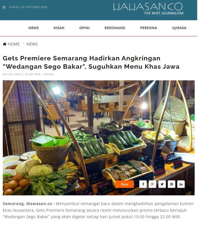
Task: Go to the OPINI section
Action: (x=84, y=28)
